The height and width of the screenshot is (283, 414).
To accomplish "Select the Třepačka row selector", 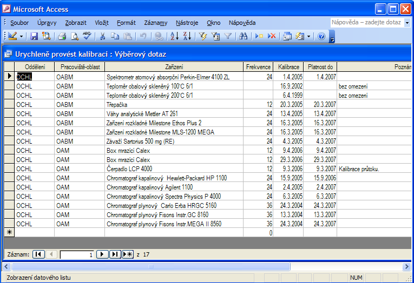I will point(9,104).
